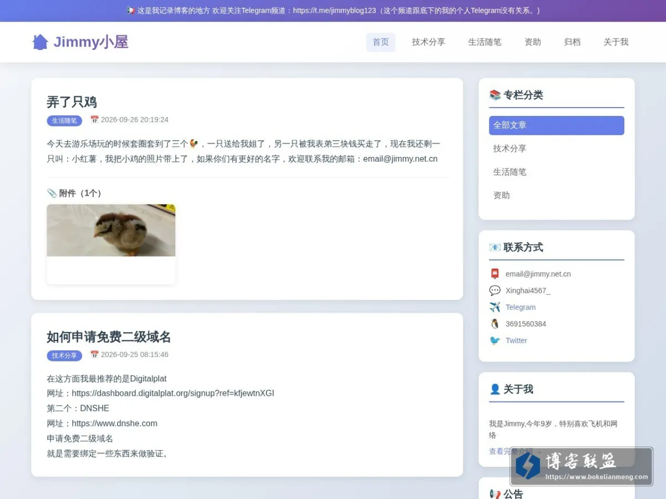Image resolution: width=666 pixels, height=499 pixels.
Task: Click the red mailbox icon by email address
Action: [495, 274]
